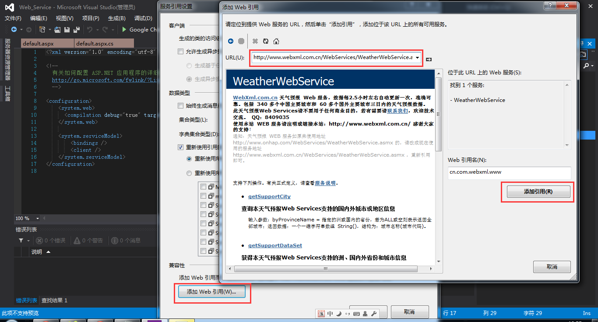Select 生成异步 radio button under async option
This screenshot has width=598, height=322.
pyautogui.click(x=189, y=79)
